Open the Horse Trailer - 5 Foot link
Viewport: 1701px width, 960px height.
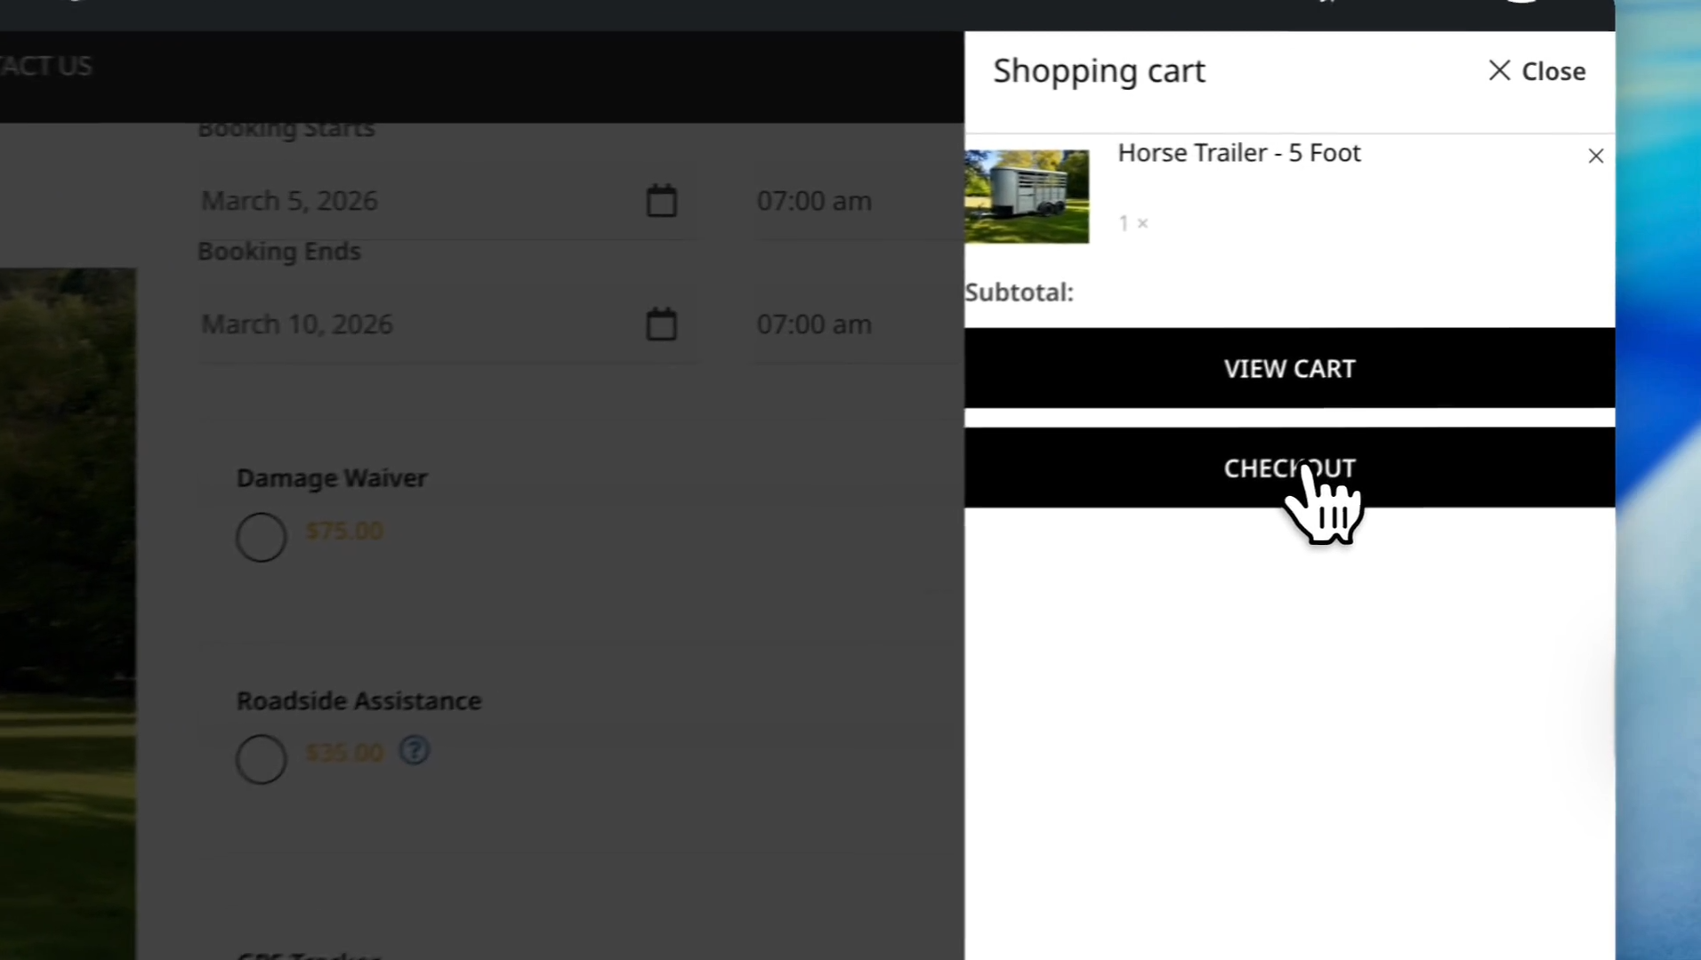[x=1238, y=153]
